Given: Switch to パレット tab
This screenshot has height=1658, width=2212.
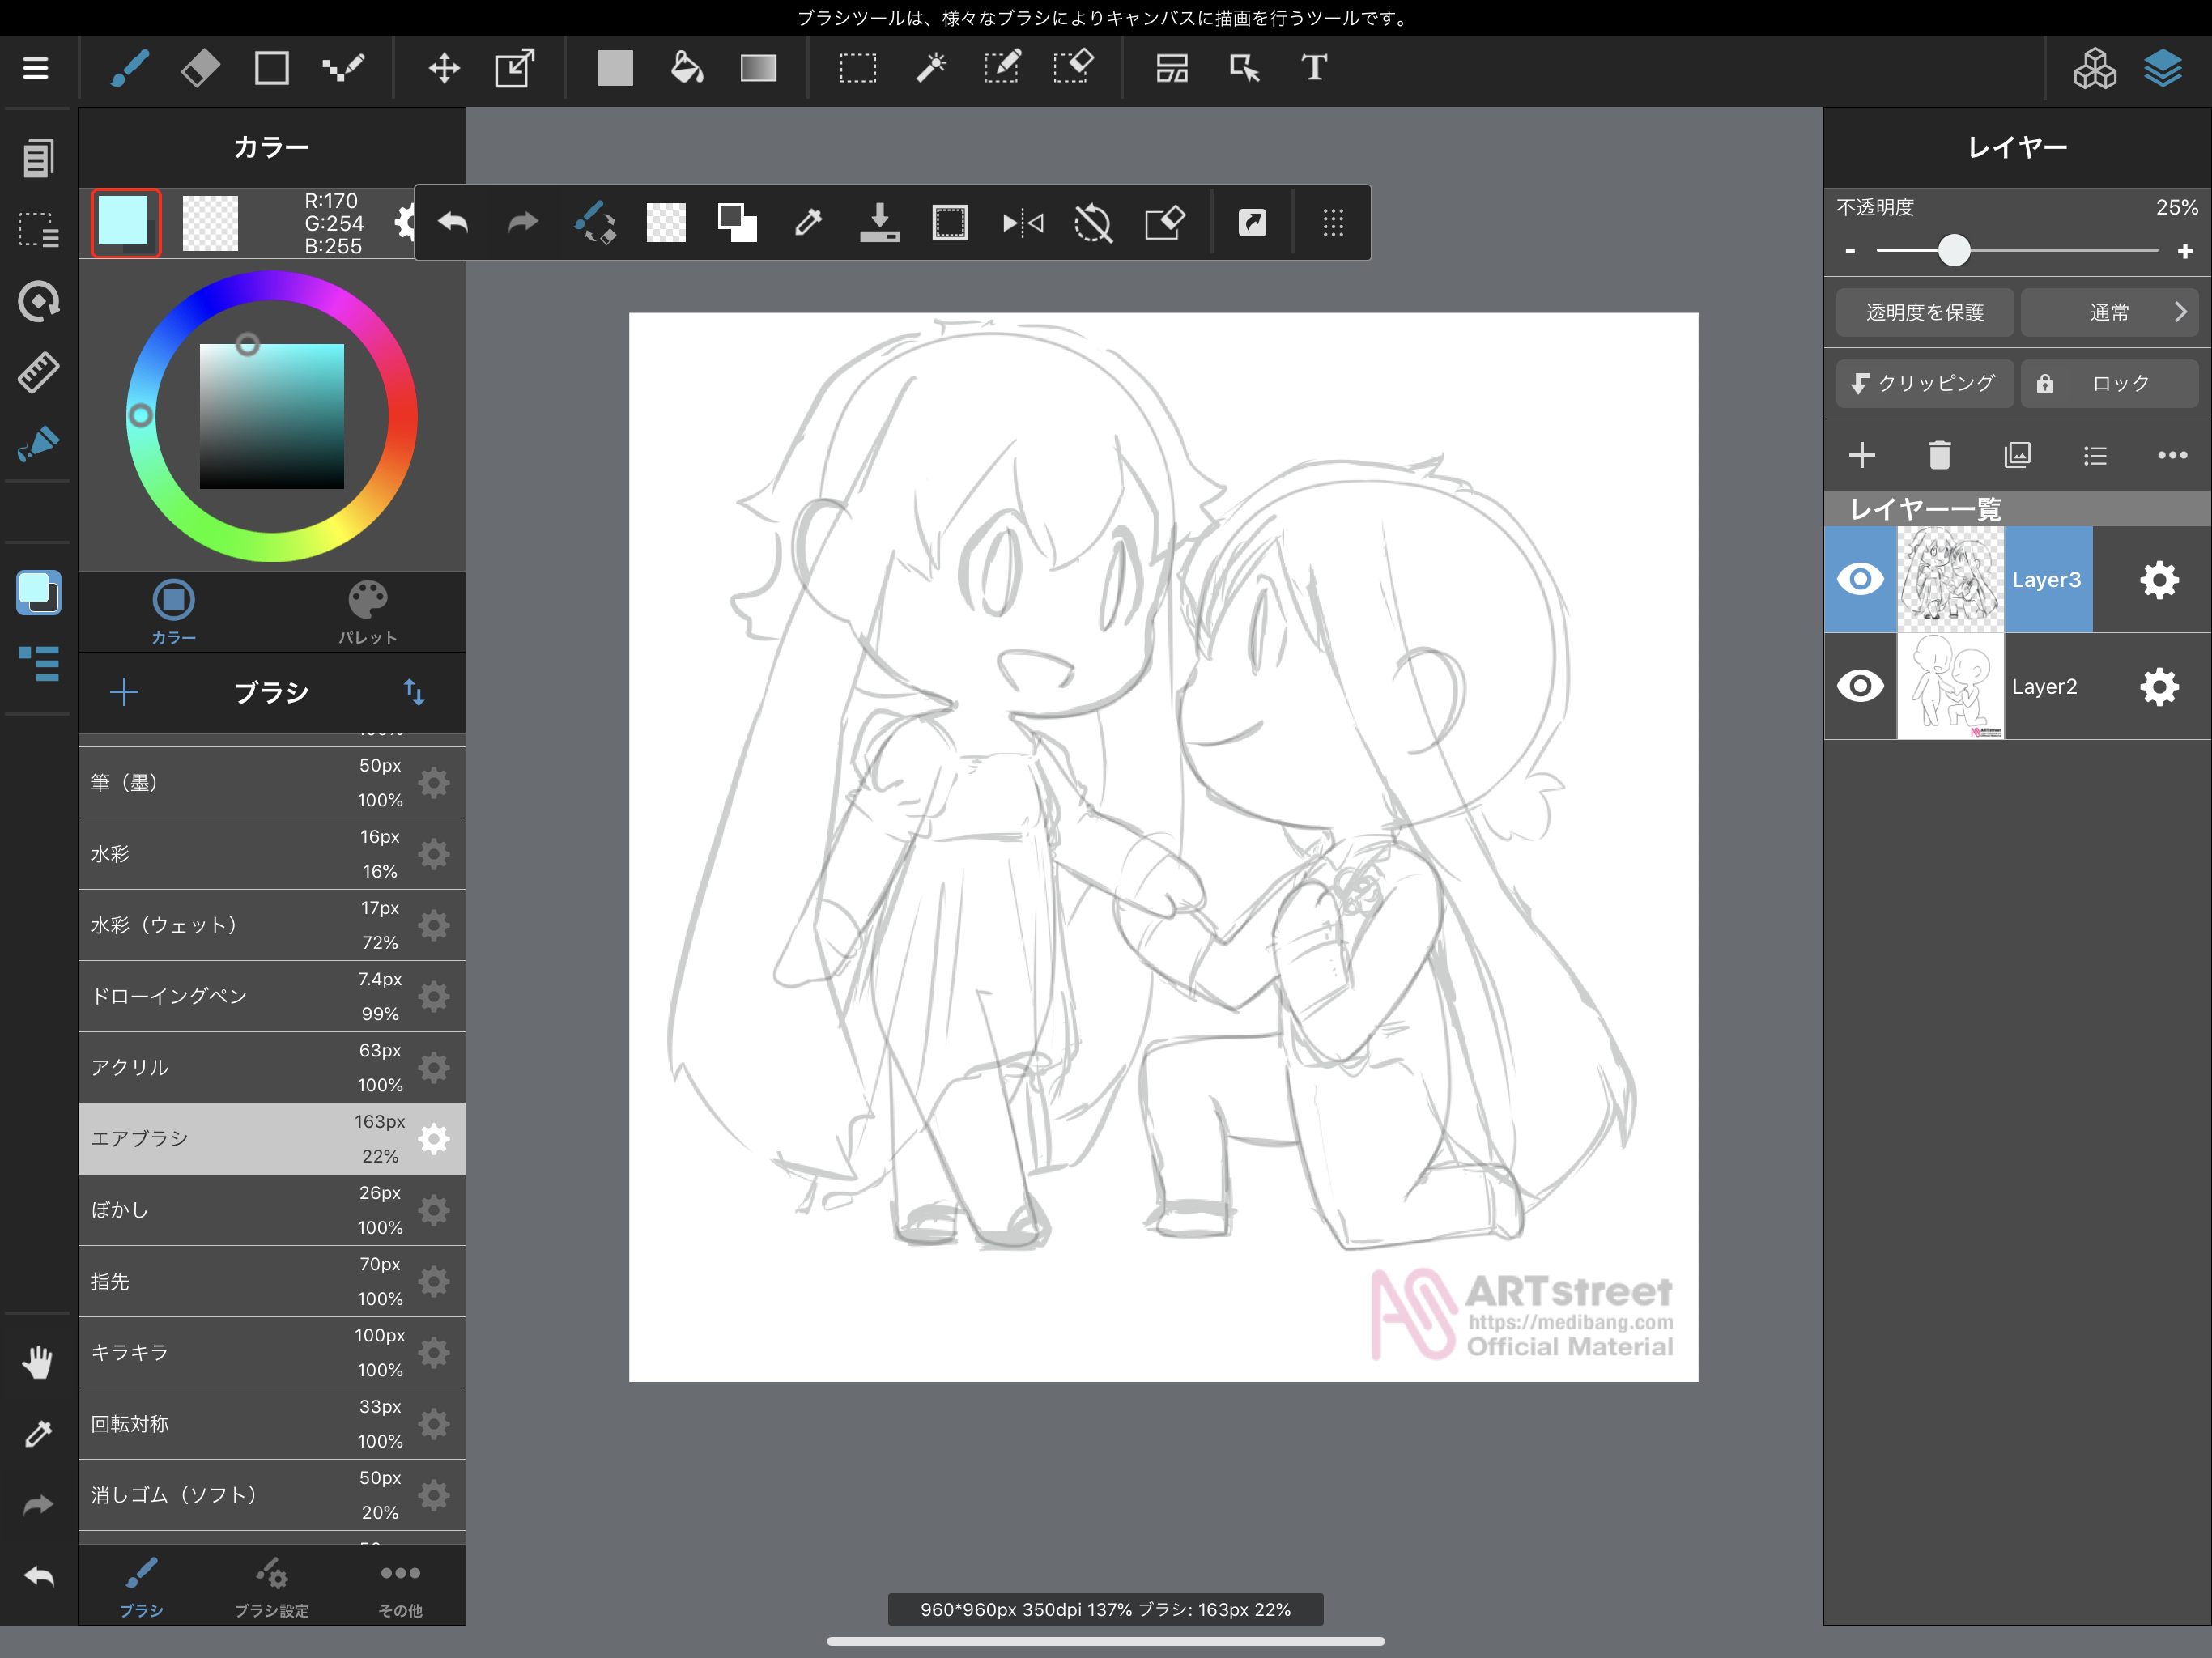Looking at the screenshot, I should (367, 612).
